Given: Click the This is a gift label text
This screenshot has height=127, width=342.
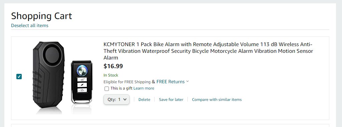Looking at the screenshot, I should pyautogui.click(x=122, y=88).
